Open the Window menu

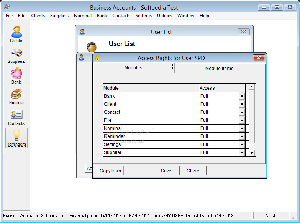pyautogui.click(x=185, y=16)
